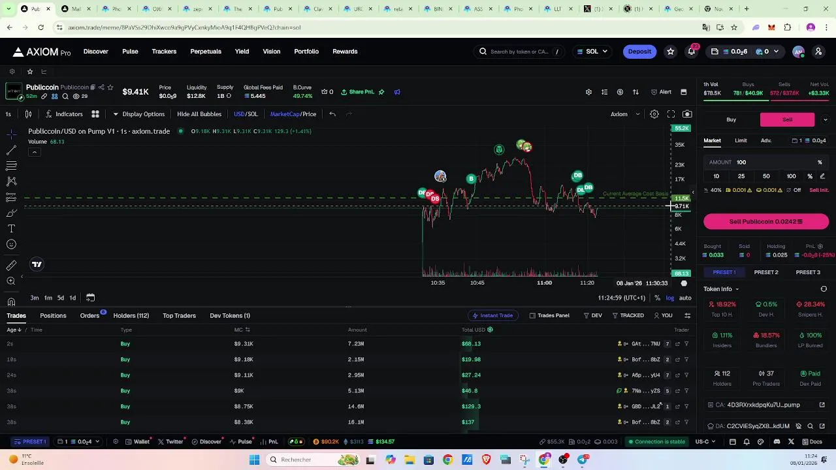836x470 pixels.
Task: Pin the Share PnL panel
Action: [381, 92]
